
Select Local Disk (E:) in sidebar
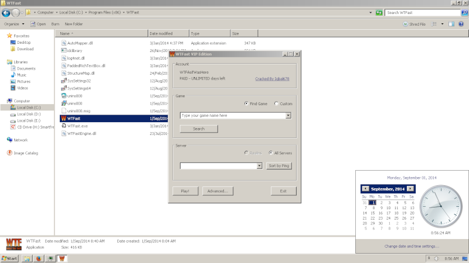point(28,120)
